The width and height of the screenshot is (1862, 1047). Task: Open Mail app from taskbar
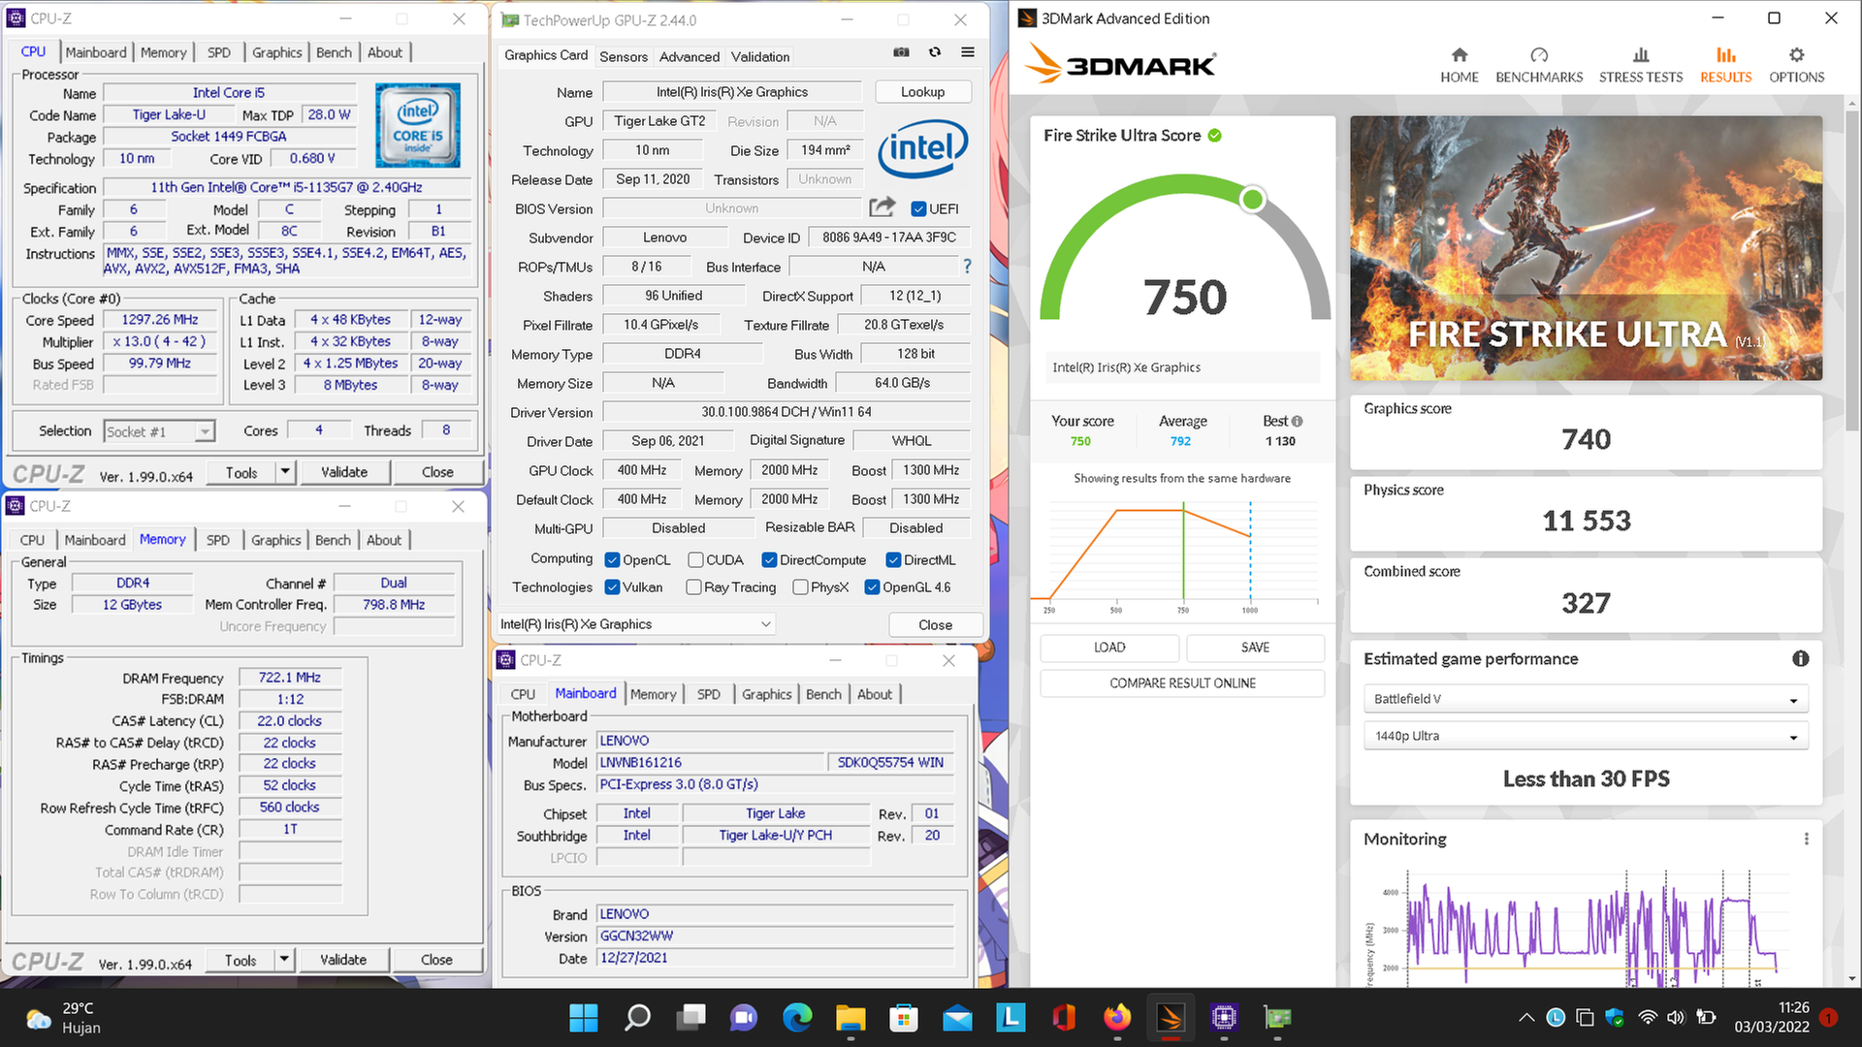tap(957, 1018)
